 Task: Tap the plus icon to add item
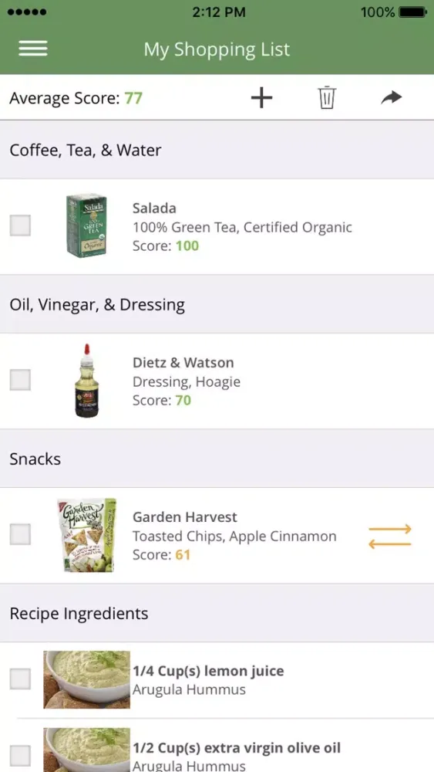point(261,98)
